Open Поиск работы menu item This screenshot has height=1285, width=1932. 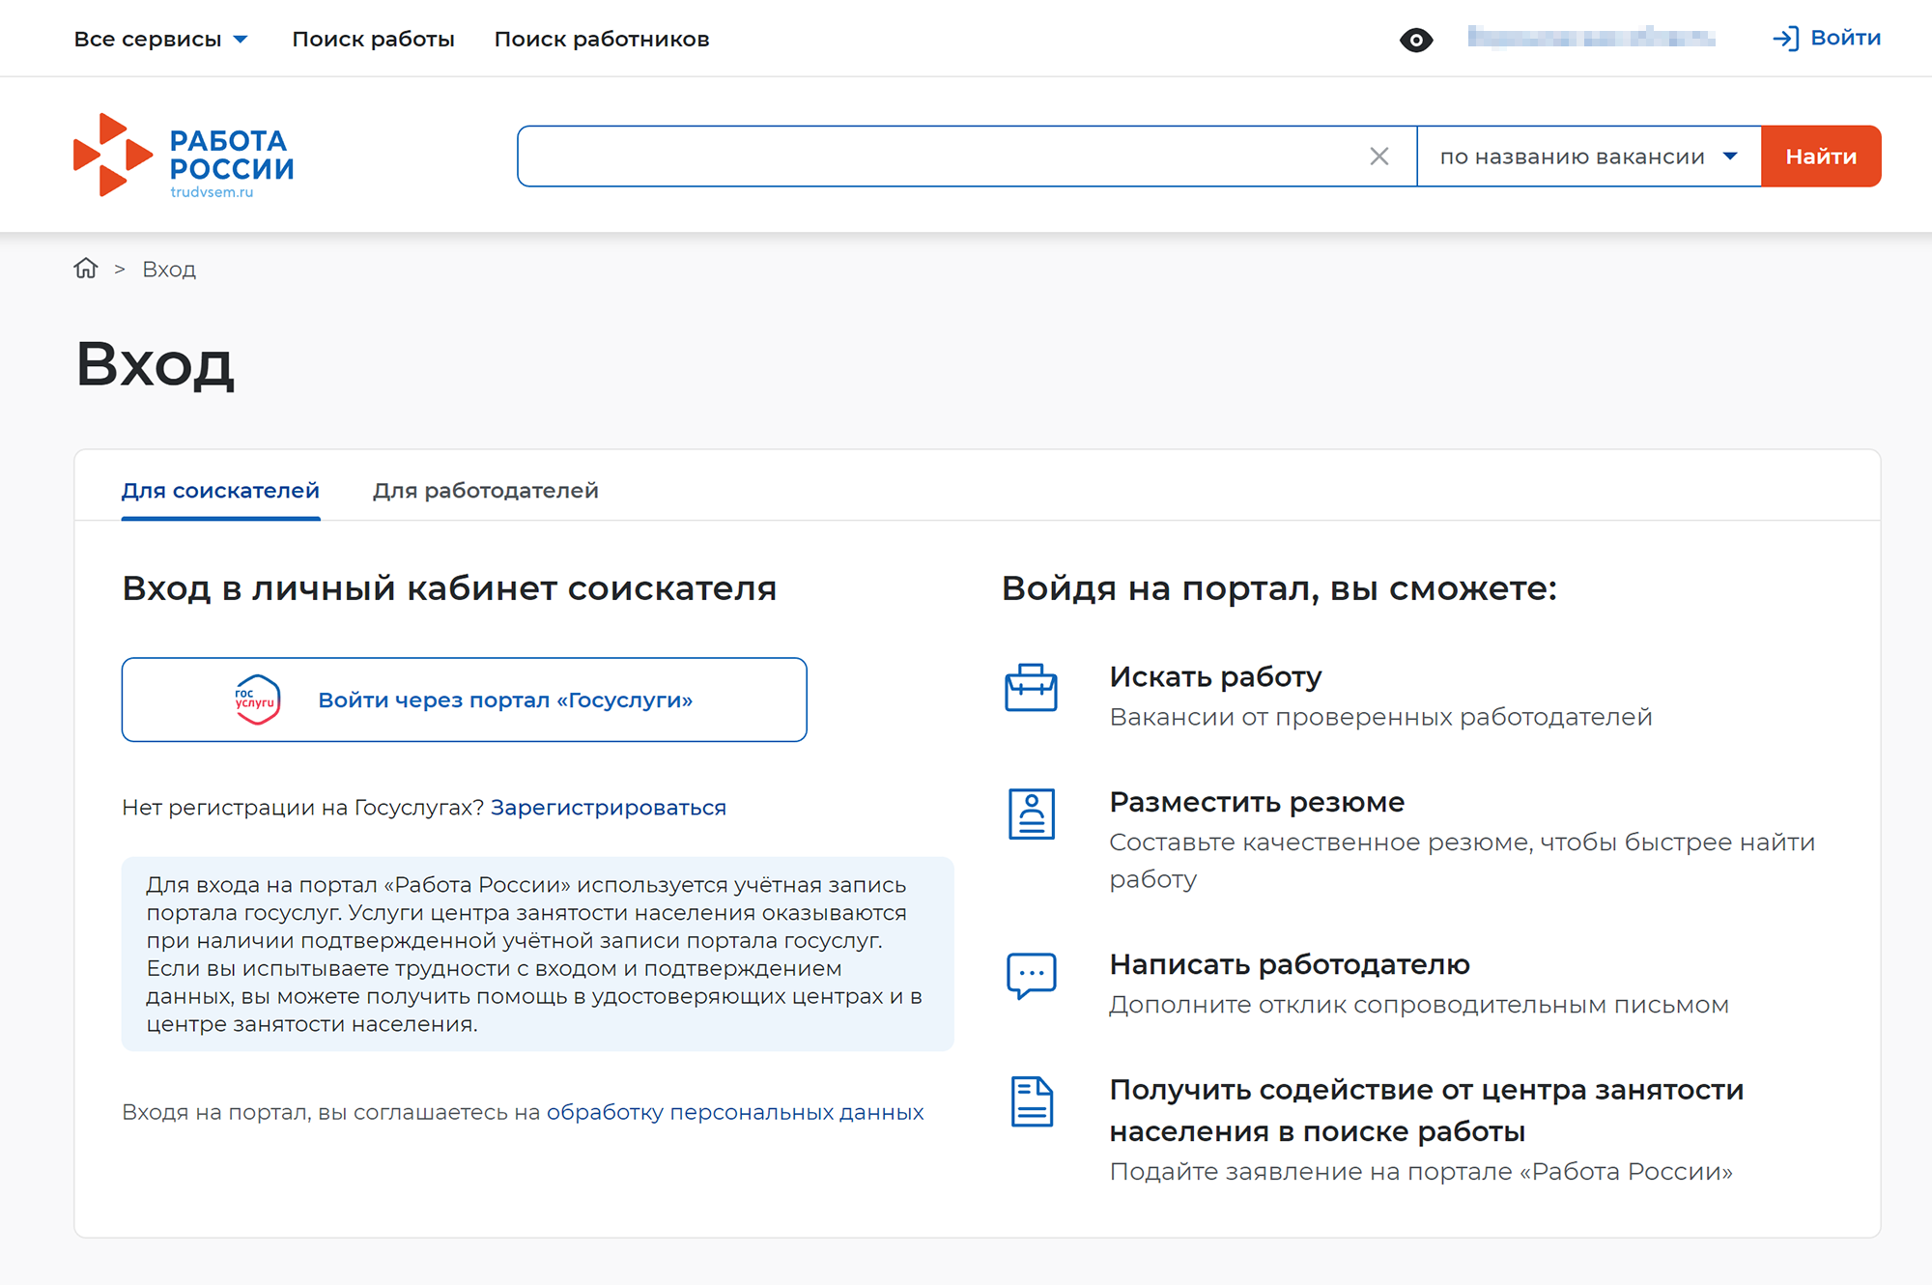tap(373, 40)
